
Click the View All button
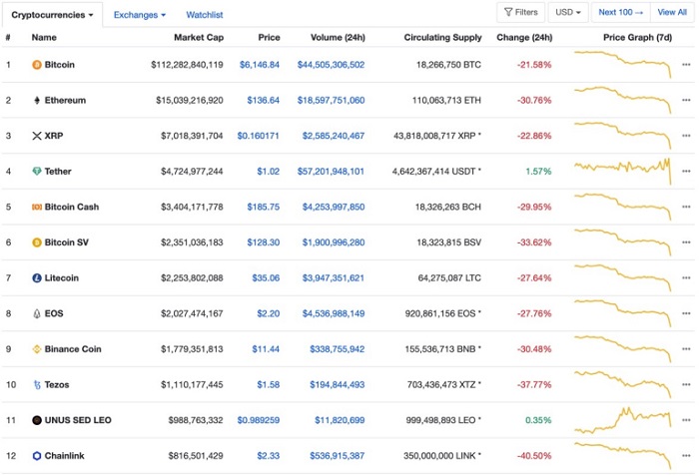tap(672, 13)
